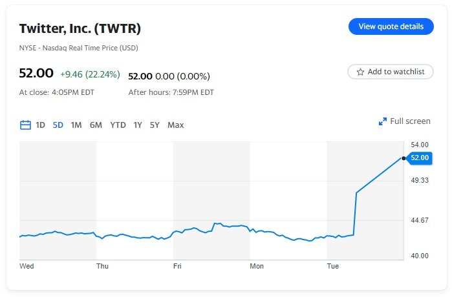The width and height of the screenshot is (452, 297).
Task: Click the blue 52.00 price tag on chart
Action: click(x=420, y=158)
